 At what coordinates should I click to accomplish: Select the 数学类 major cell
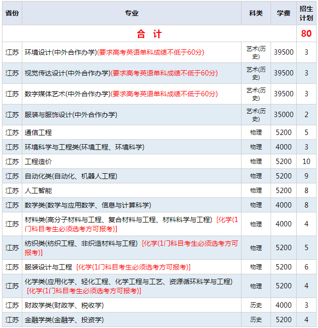pyautogui.click(x=132, y=205)
